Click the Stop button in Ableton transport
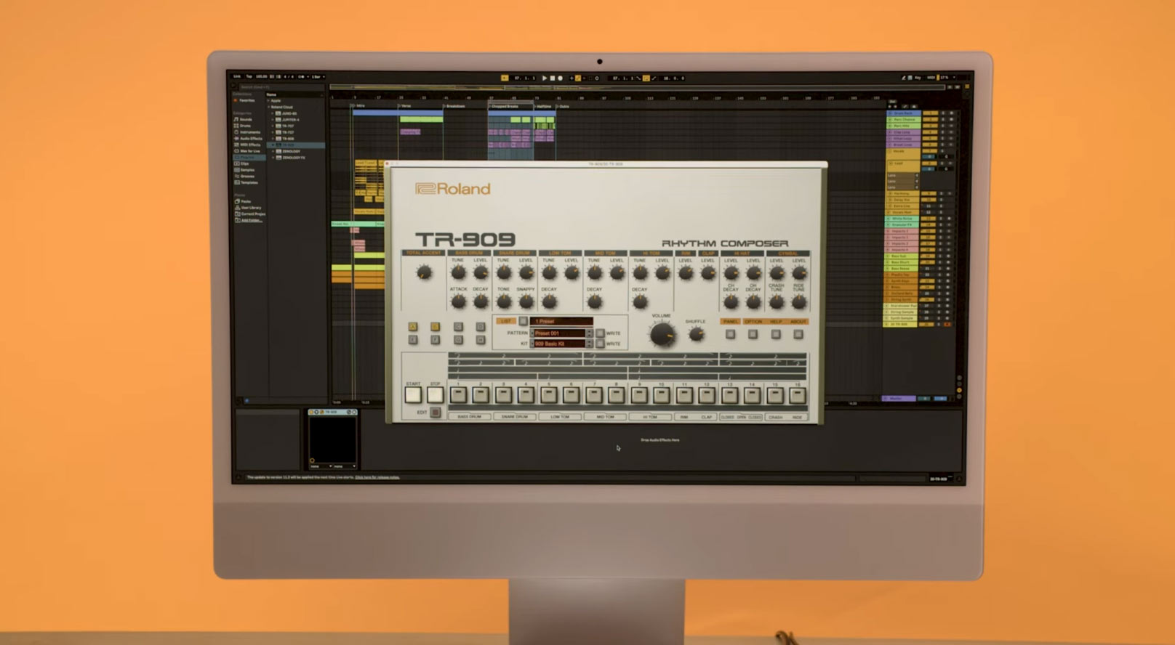This screenshot has width=1175, height=645. tap(552, 78)
